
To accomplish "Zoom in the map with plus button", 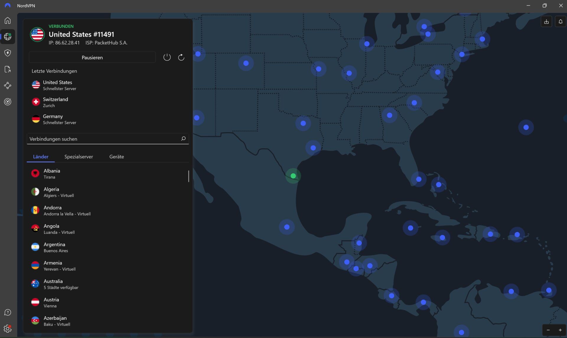I will pos(560,330).
